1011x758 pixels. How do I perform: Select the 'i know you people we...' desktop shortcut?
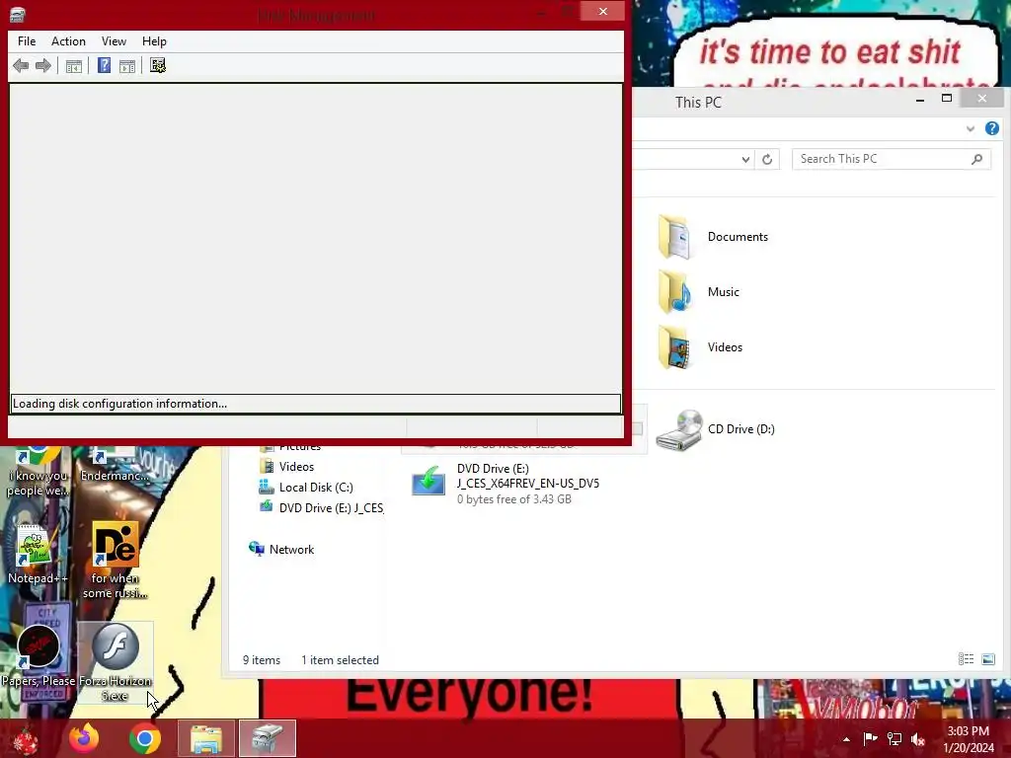pos(37,473)
